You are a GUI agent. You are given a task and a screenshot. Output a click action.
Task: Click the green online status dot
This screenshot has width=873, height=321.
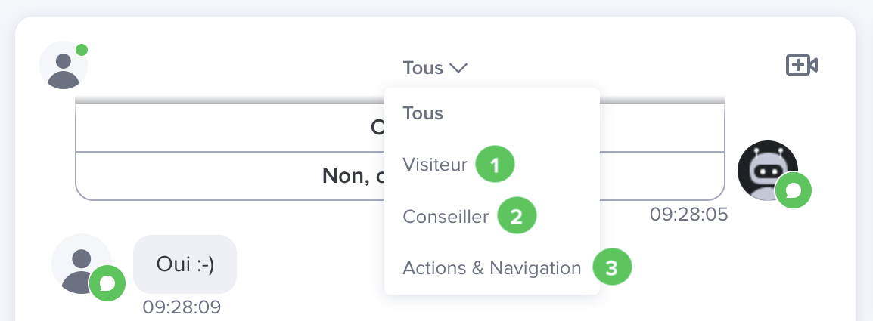coord(82,50)
